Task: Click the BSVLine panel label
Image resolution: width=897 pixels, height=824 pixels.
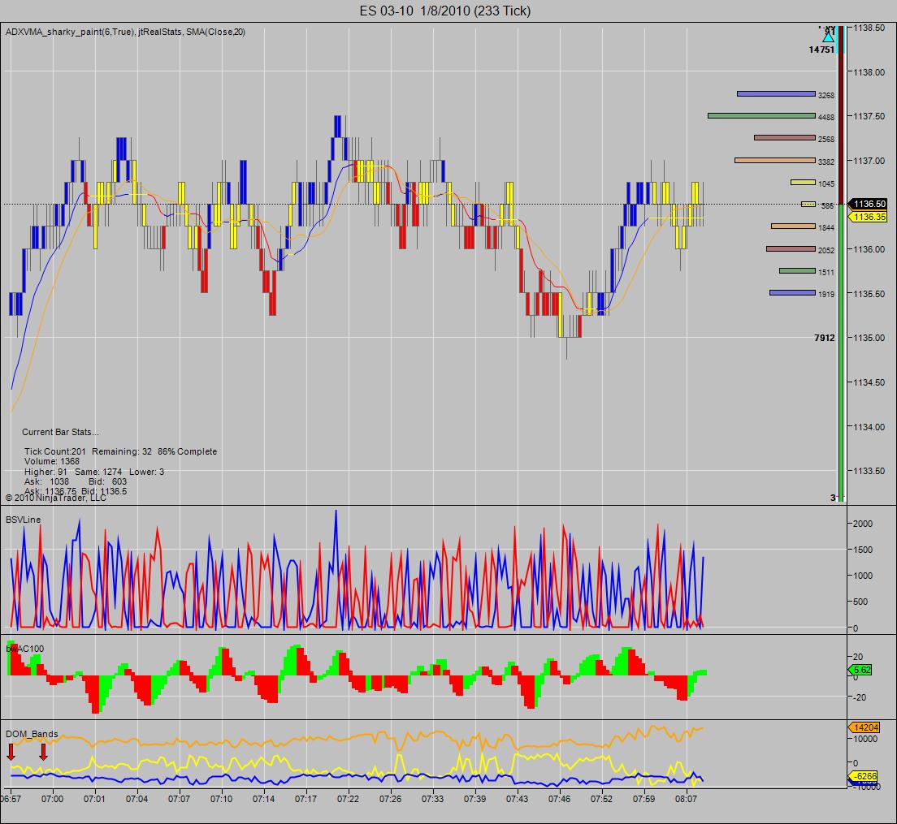Action: pyautogui.click(x=24, y=520)
